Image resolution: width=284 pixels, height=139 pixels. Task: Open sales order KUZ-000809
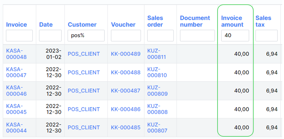point(157,91)
